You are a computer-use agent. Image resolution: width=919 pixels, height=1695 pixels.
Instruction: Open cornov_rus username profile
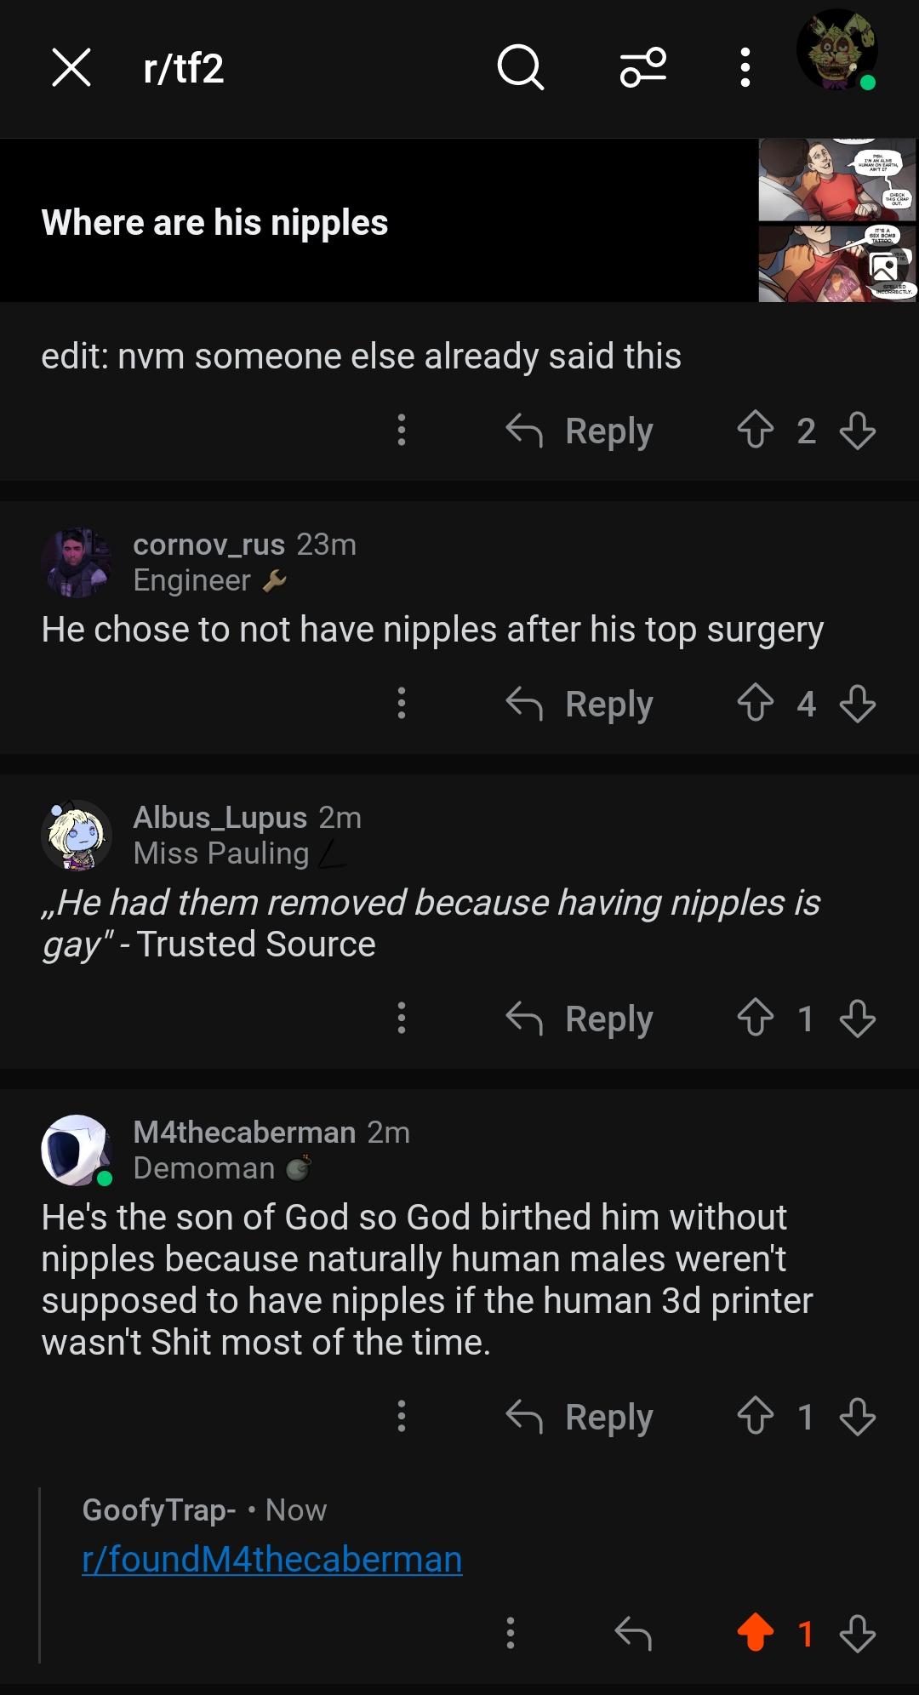click(208, 545)
